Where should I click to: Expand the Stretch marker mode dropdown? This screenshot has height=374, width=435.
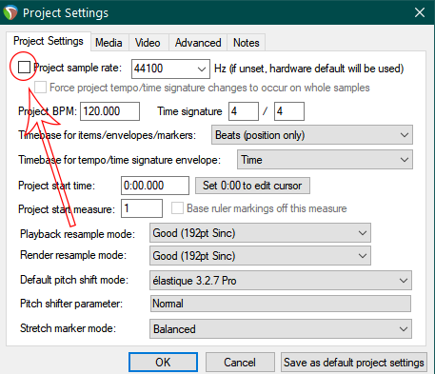281,329
